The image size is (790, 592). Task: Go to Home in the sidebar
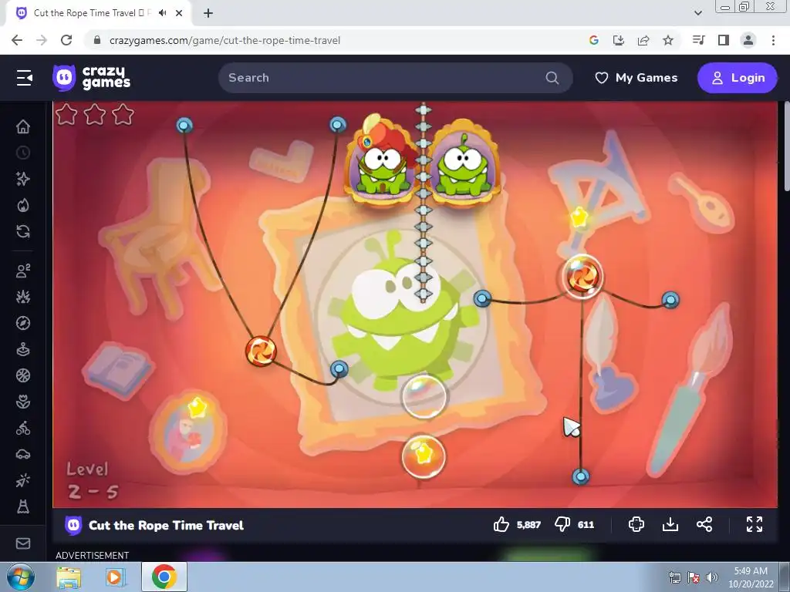pos(23,126)
